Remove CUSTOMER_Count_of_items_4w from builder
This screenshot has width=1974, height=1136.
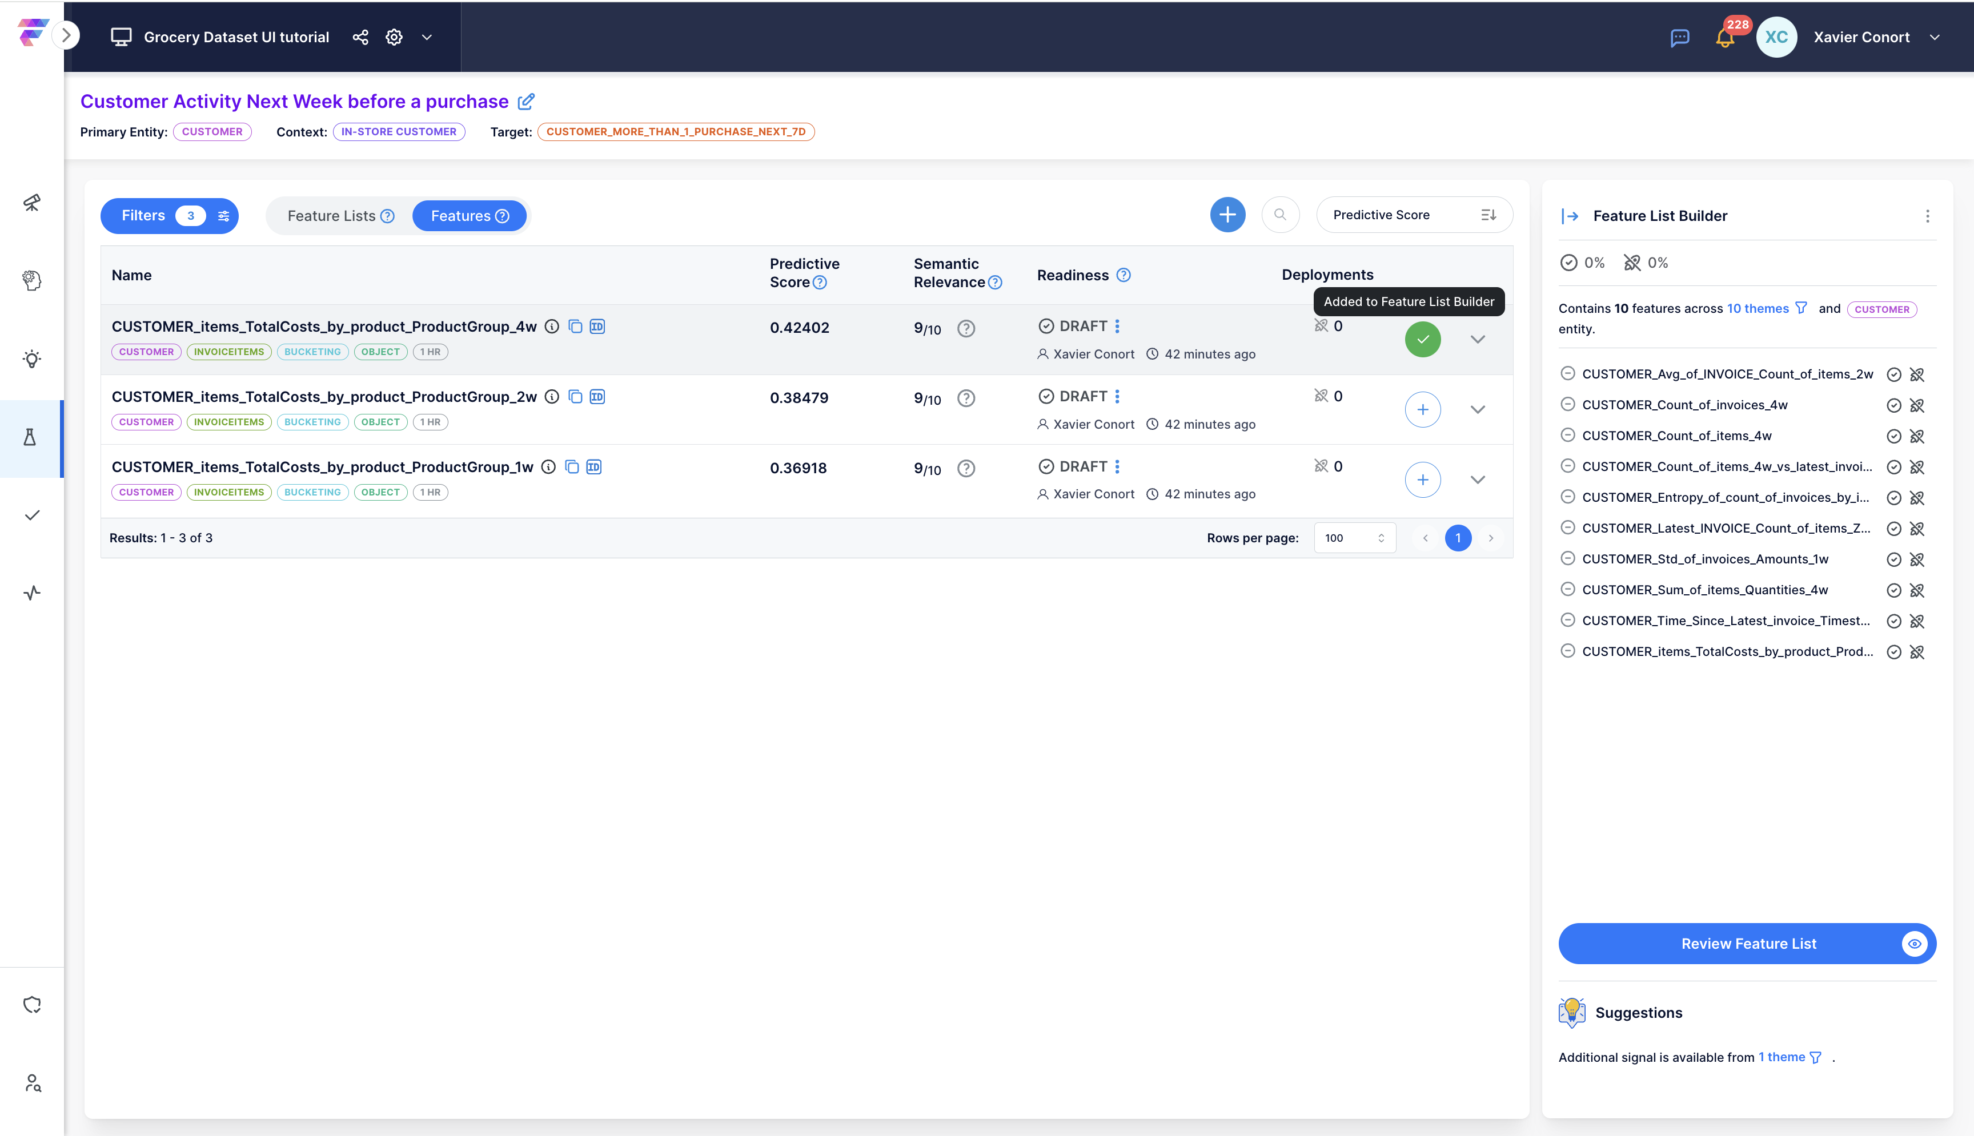point(1567,434)
